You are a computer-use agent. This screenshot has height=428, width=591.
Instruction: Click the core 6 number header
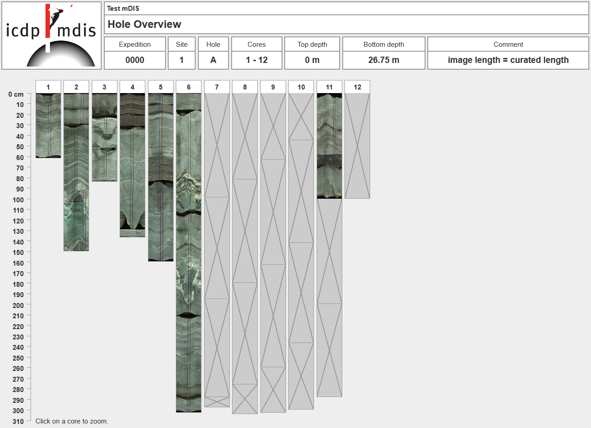188,87
